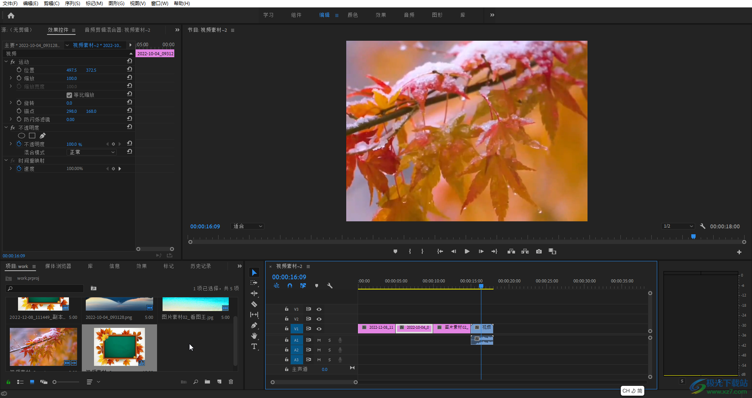Play the program monitor
Viewport: 752px width, 398px height.
coord(467,251)
